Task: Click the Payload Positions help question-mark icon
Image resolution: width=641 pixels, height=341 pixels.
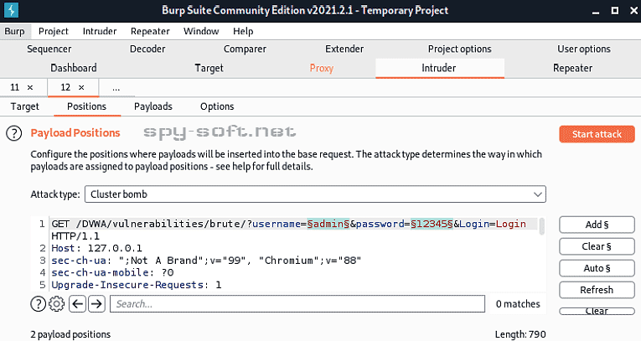Action: [x=14, y=133]
